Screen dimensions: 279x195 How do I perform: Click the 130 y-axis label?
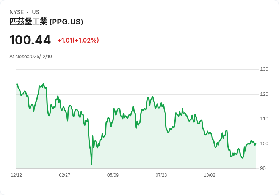(264, 69)
